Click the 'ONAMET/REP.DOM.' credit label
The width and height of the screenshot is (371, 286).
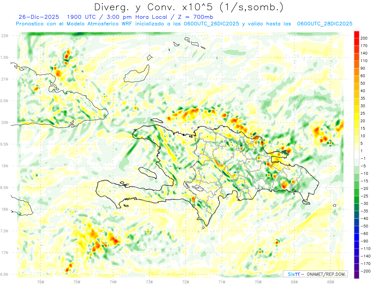(326, 274)
